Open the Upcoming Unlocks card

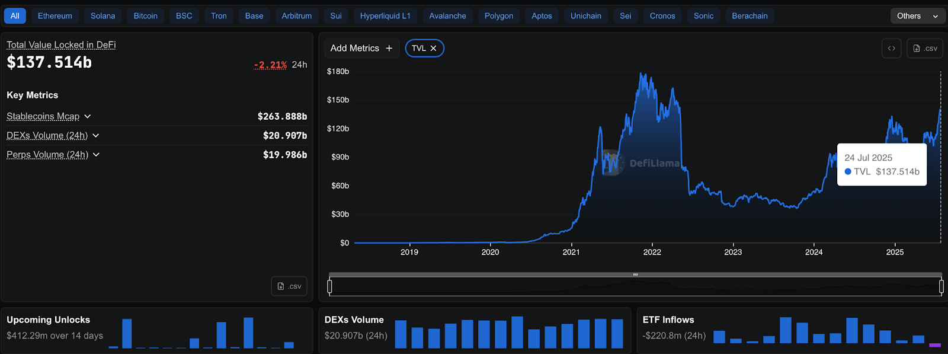[156, 330]
